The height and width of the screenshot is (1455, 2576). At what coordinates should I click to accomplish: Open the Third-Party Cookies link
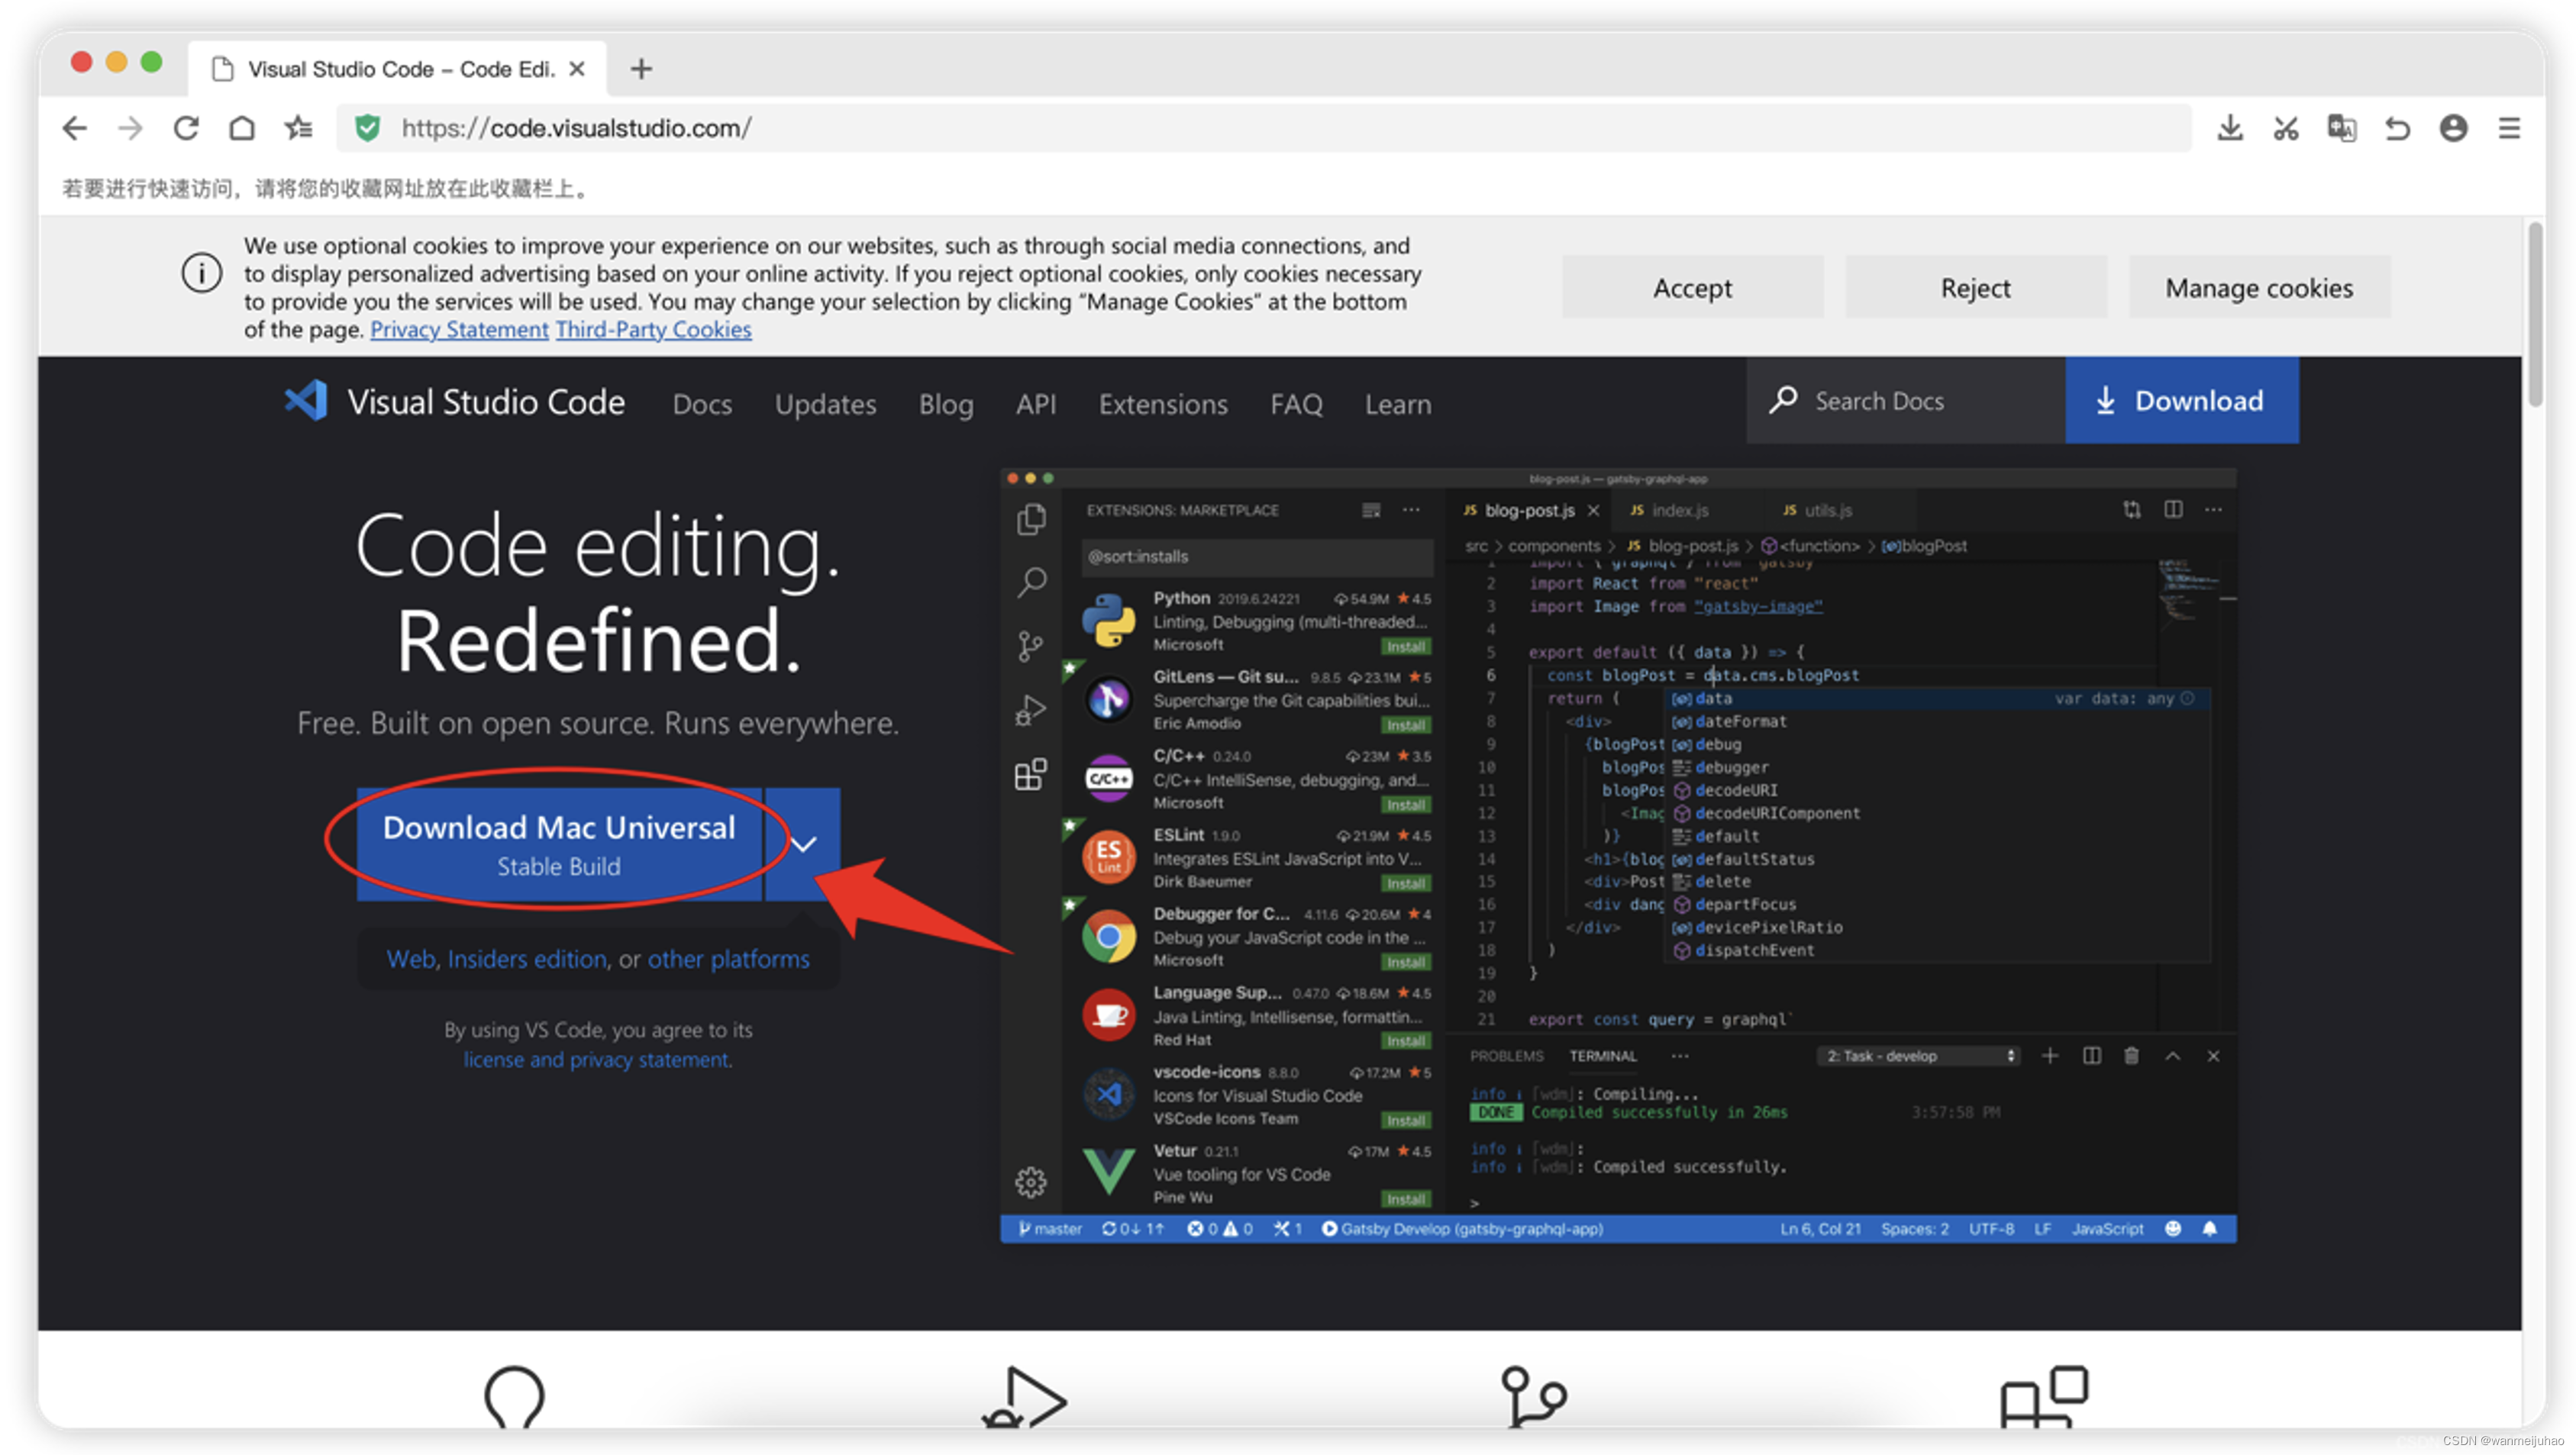[x=653, y=329]
